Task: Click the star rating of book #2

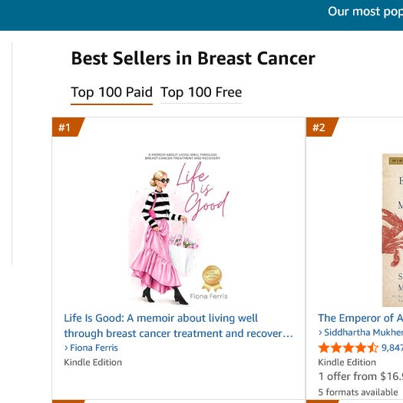Action: [348, 348]
